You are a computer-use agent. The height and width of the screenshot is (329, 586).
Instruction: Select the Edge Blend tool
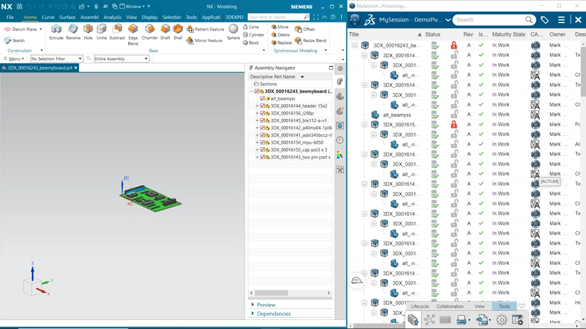click(133, 35)
